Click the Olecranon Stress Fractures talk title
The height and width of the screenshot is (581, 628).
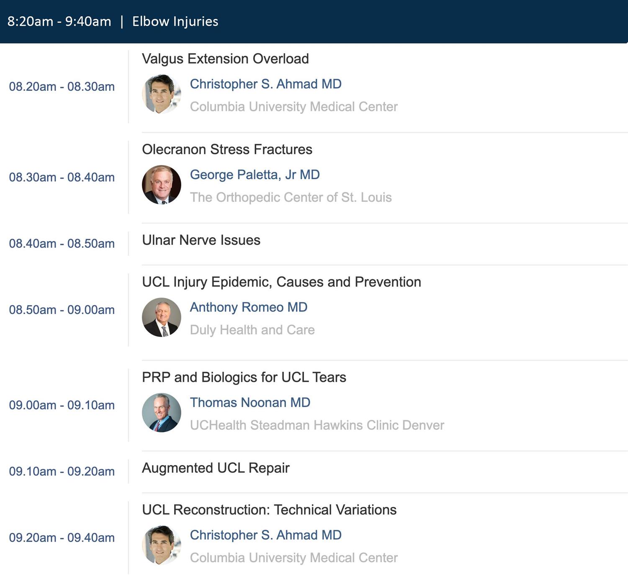coord(227,149)
